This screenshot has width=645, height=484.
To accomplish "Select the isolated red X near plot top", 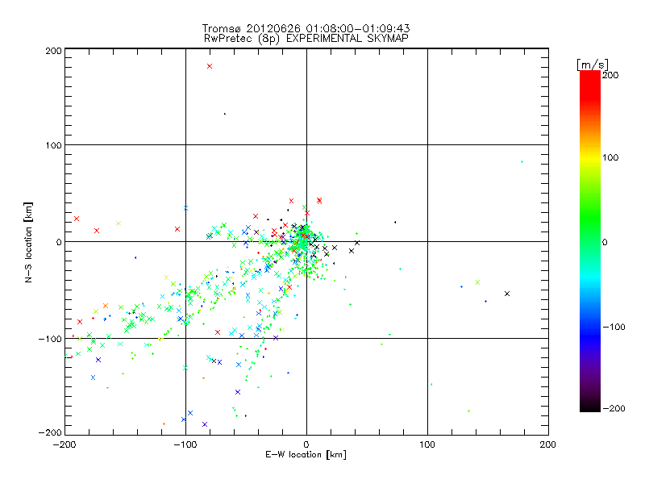I will pyautogui.click(x=210, y=66).
